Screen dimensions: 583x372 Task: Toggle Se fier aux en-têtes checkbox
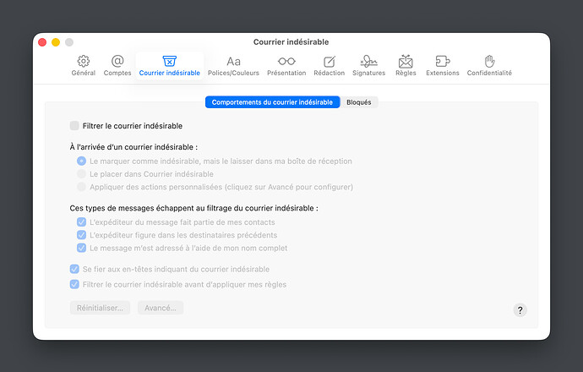[x=74, y=269]
